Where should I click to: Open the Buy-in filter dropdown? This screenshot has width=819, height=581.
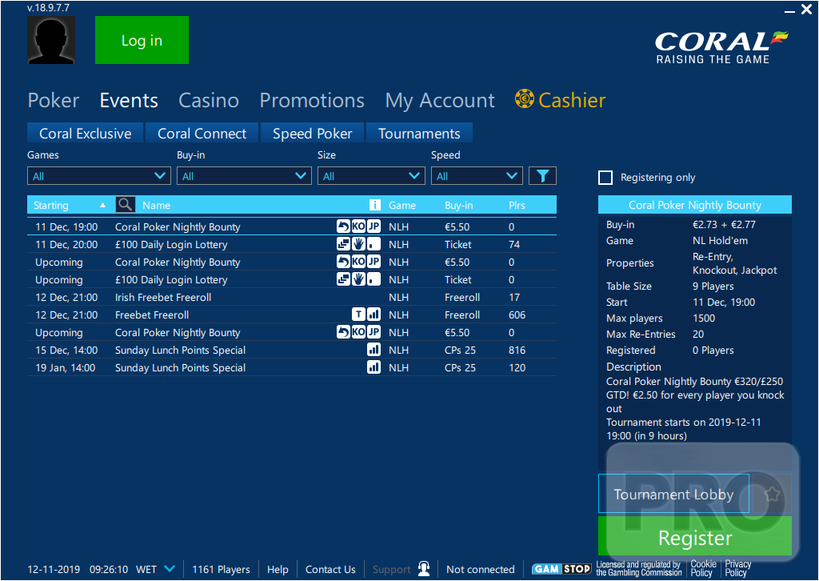click(x=244, y=176)
